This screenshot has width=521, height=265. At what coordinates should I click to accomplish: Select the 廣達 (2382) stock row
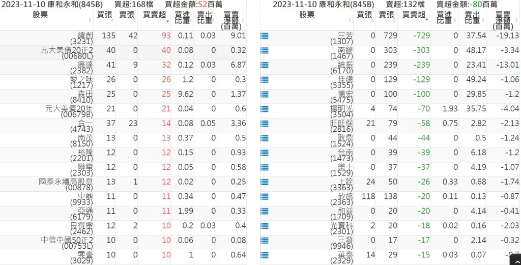(x=123, y=68)
